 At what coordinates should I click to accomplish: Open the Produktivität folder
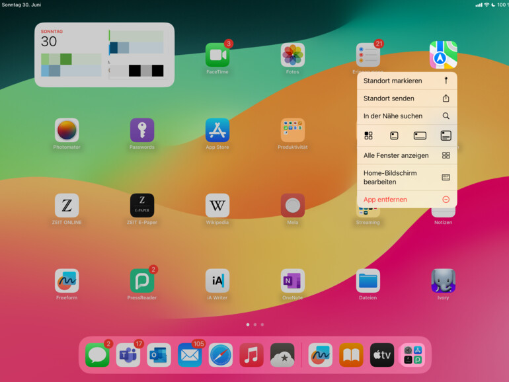coord(292,130)
